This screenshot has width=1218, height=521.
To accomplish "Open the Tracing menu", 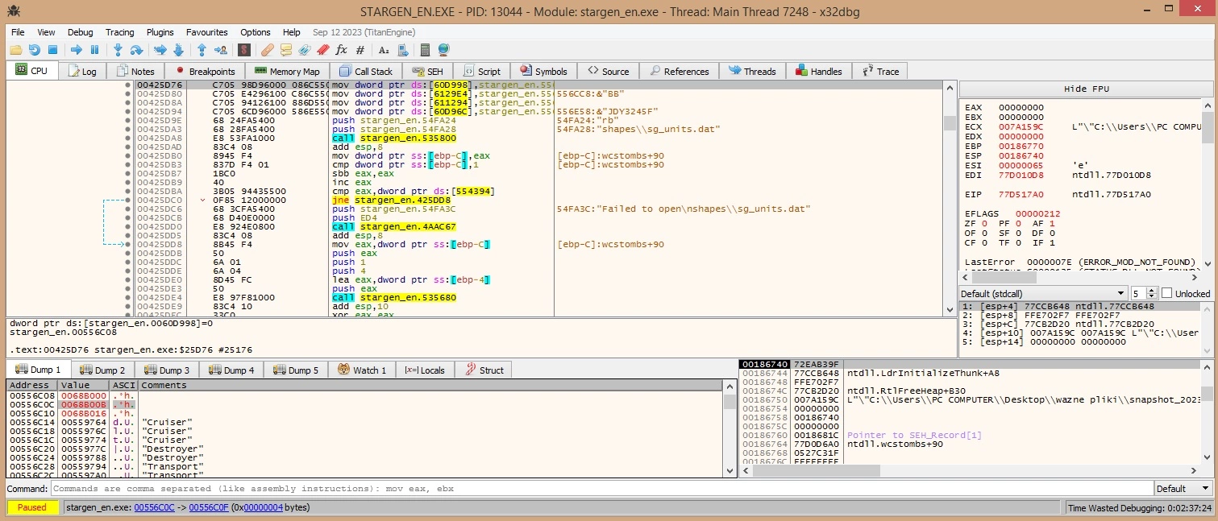I will coord(119,32).
